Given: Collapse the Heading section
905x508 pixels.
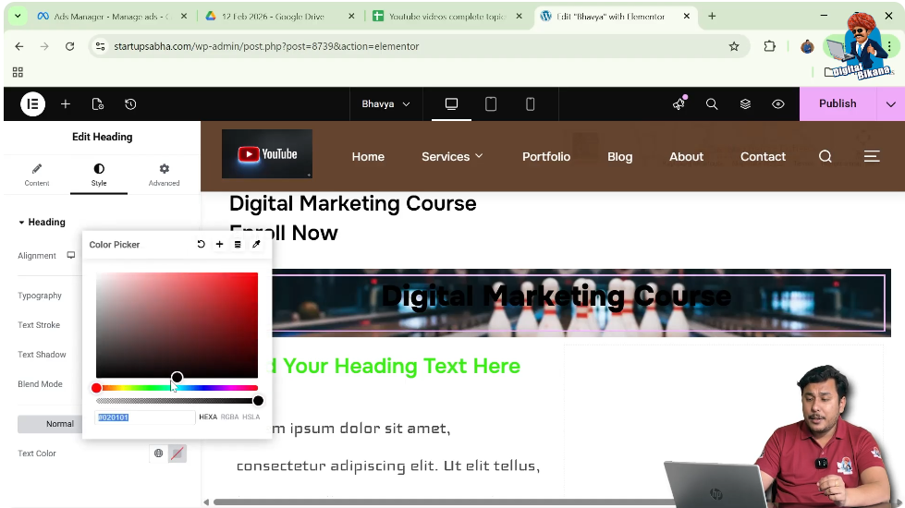Looking at the screenshot, I should 42,222.
